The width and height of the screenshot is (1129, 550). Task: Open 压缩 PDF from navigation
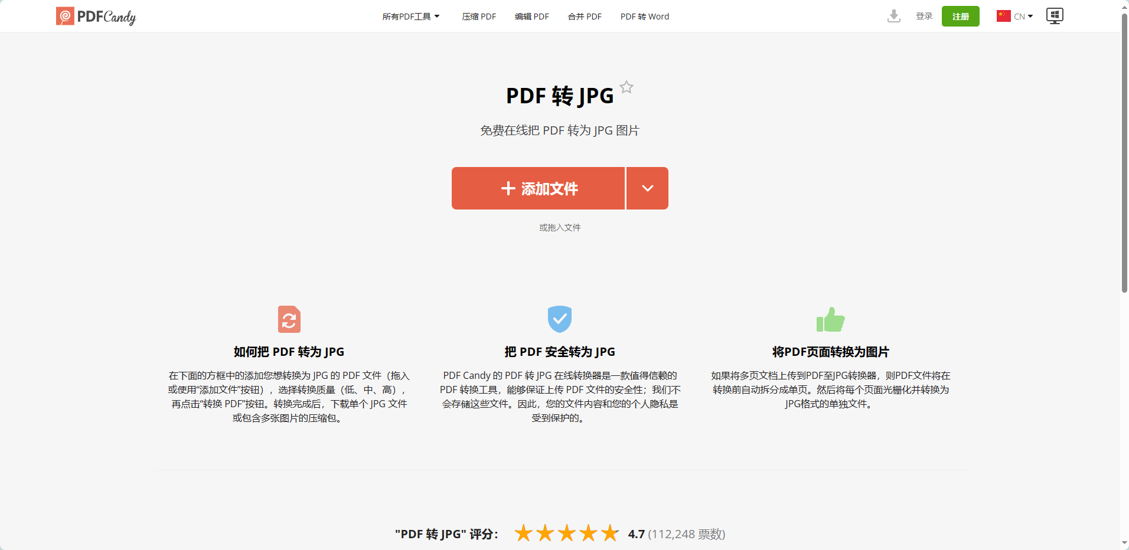[x=479, y=17]
